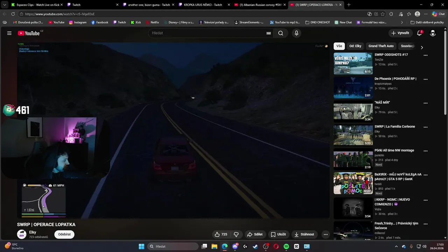Switch to another one, bizon guma tab
This screenshot has height=252, width=448.
click(x=148, y=5)
